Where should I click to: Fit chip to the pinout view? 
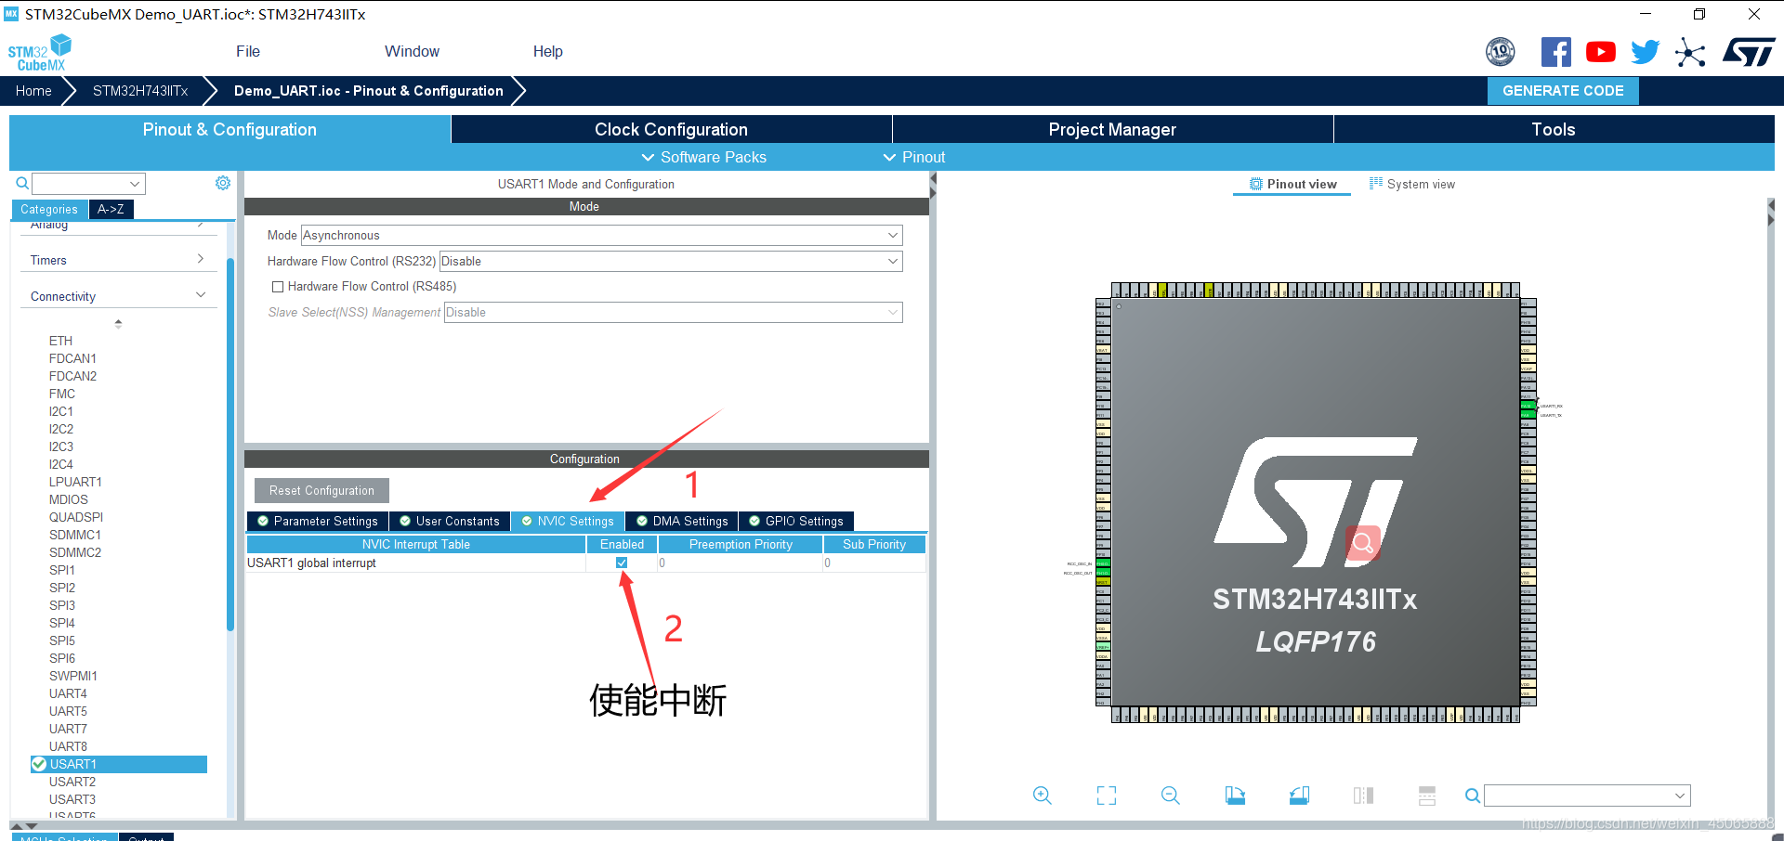pos(1107,796)
